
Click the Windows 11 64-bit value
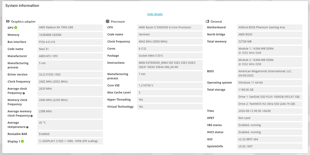(270, 83)
